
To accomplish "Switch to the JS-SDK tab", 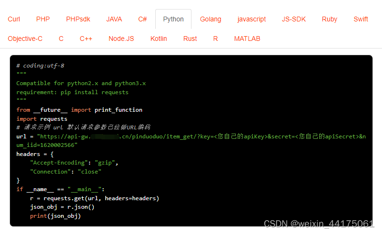I will pyautogui.click(x=293, y=19).
